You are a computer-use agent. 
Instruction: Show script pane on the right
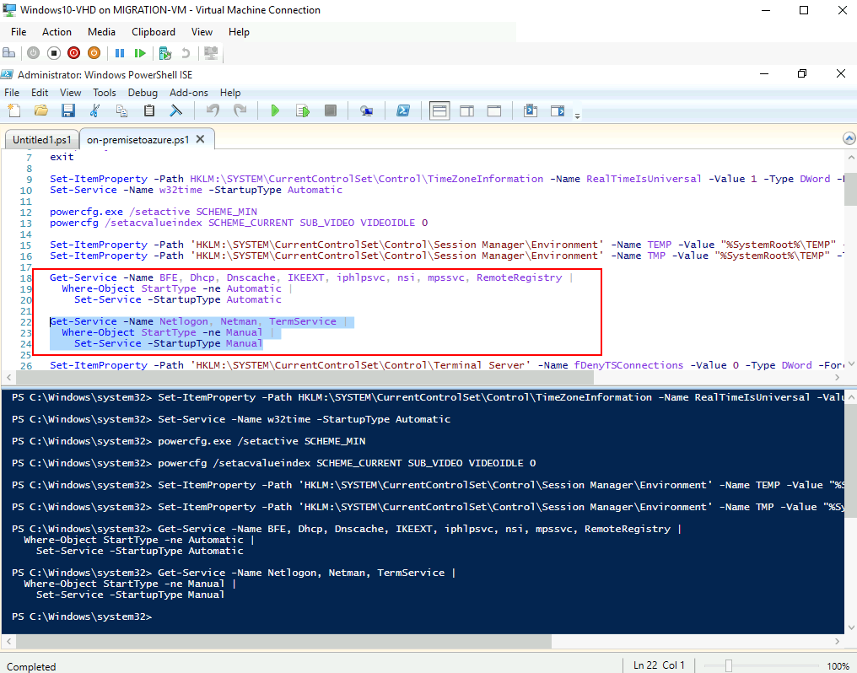click(466, 110)
